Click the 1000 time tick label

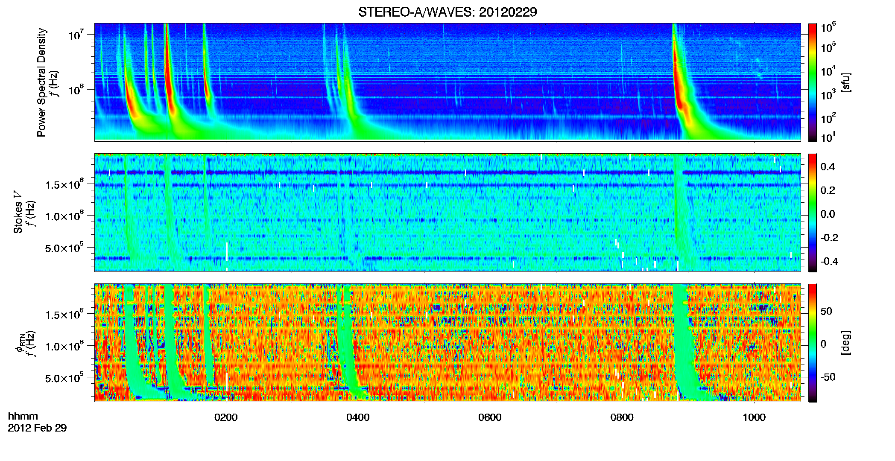coord(754,417)
